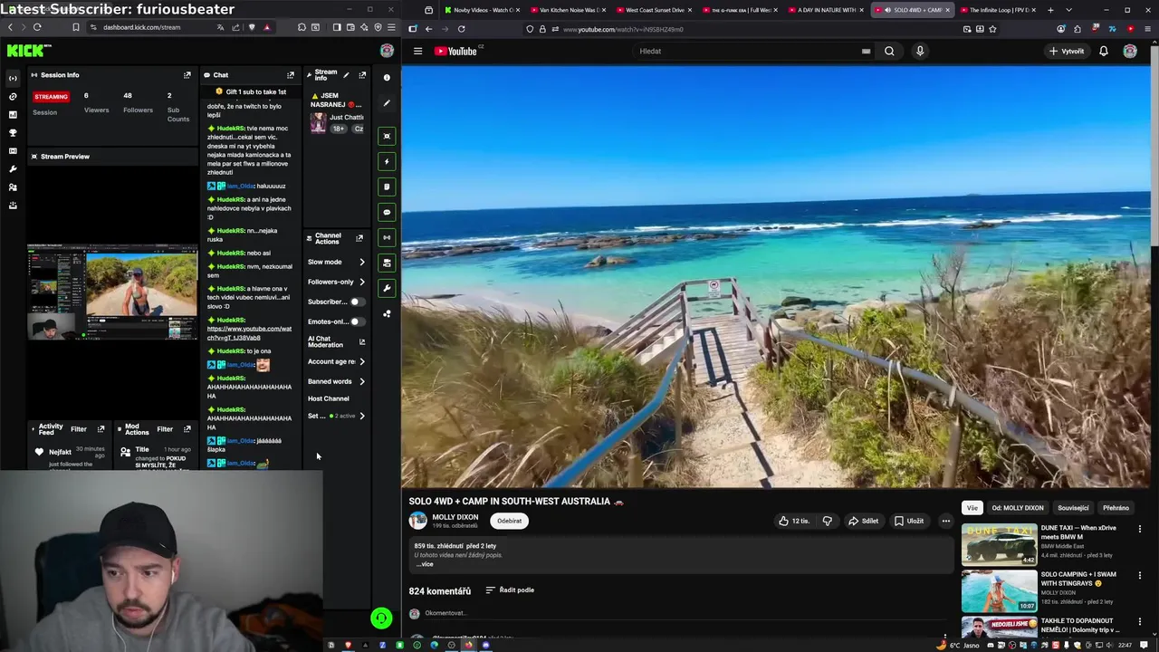Select Vše filter chip
Image resolution: width=1159 pixels, height=652 pixels.
click(972, 508)
